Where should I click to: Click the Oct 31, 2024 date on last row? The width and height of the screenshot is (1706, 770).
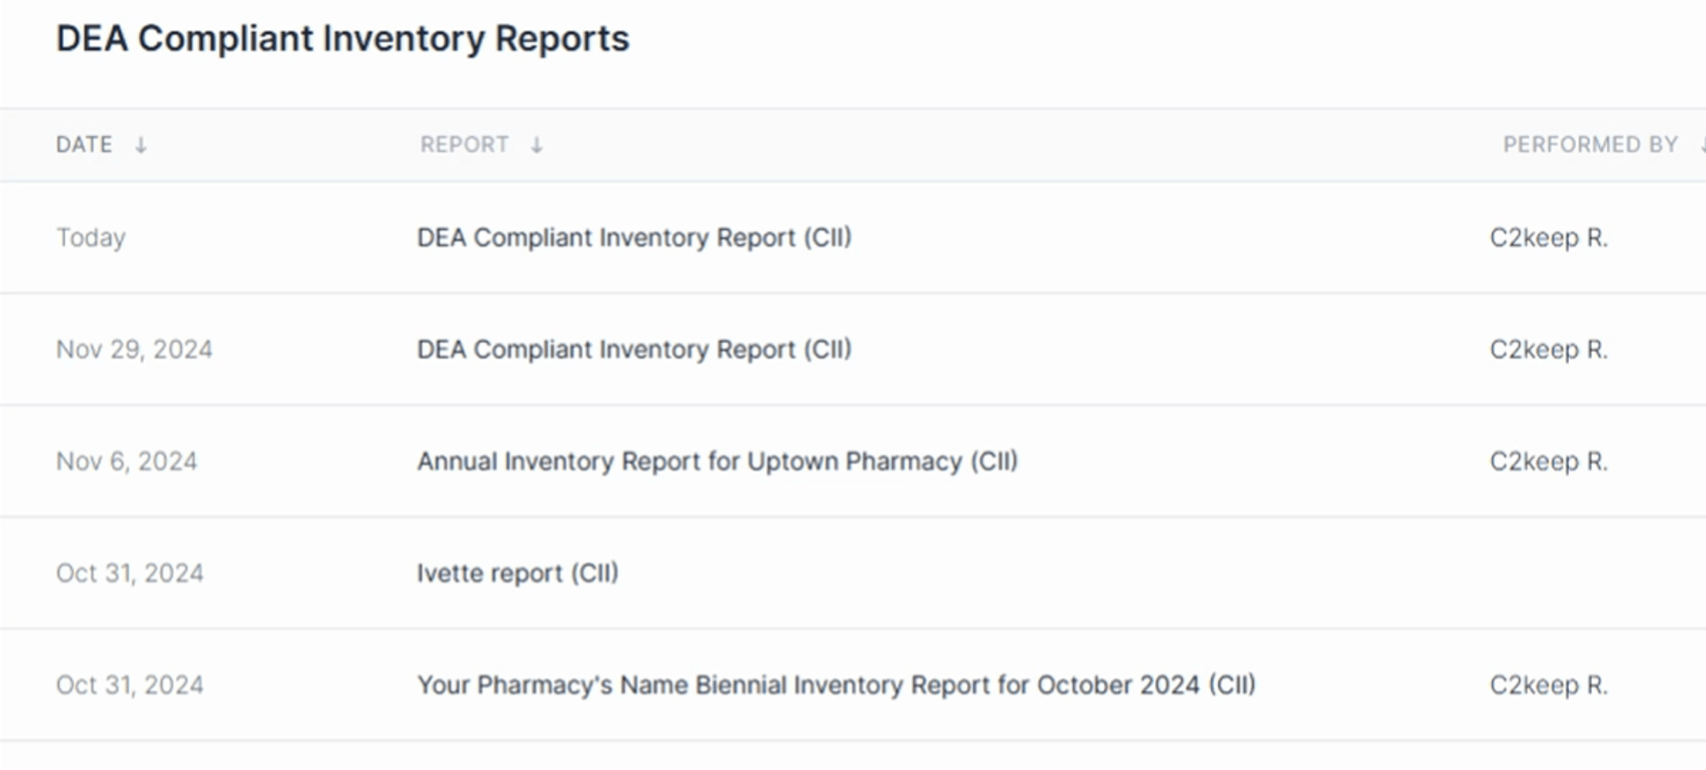pyautogui.click(x=130, y=684)
